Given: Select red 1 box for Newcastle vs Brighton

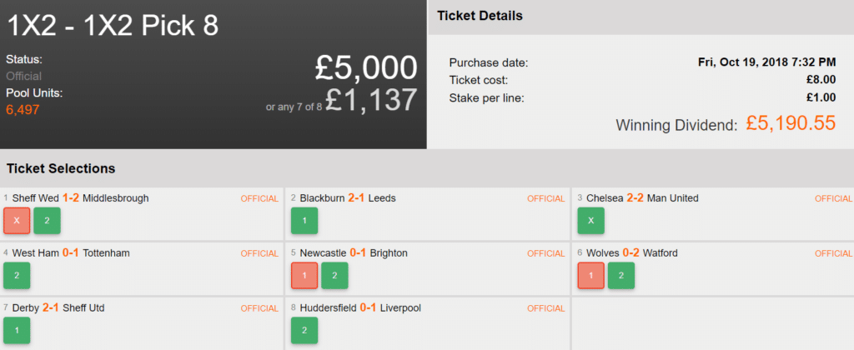Looking at the screenshot, I should tap(304, 276).
